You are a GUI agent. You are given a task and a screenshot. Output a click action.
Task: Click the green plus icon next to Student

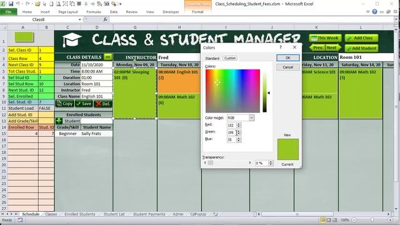(x=59, y=121)
